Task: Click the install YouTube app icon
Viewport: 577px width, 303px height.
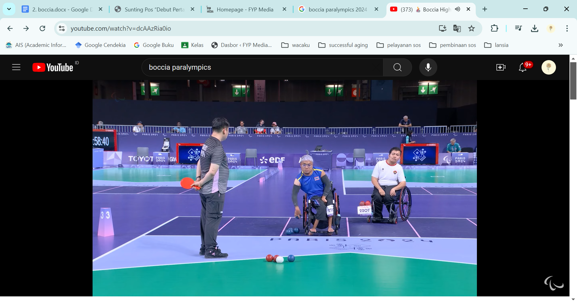Action: [442, 28]
